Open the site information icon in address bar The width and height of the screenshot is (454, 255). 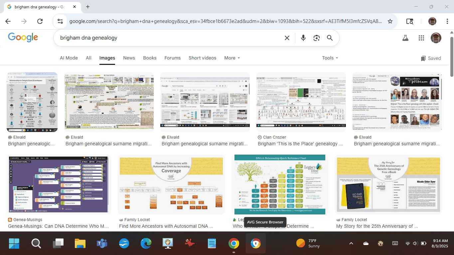60,21
